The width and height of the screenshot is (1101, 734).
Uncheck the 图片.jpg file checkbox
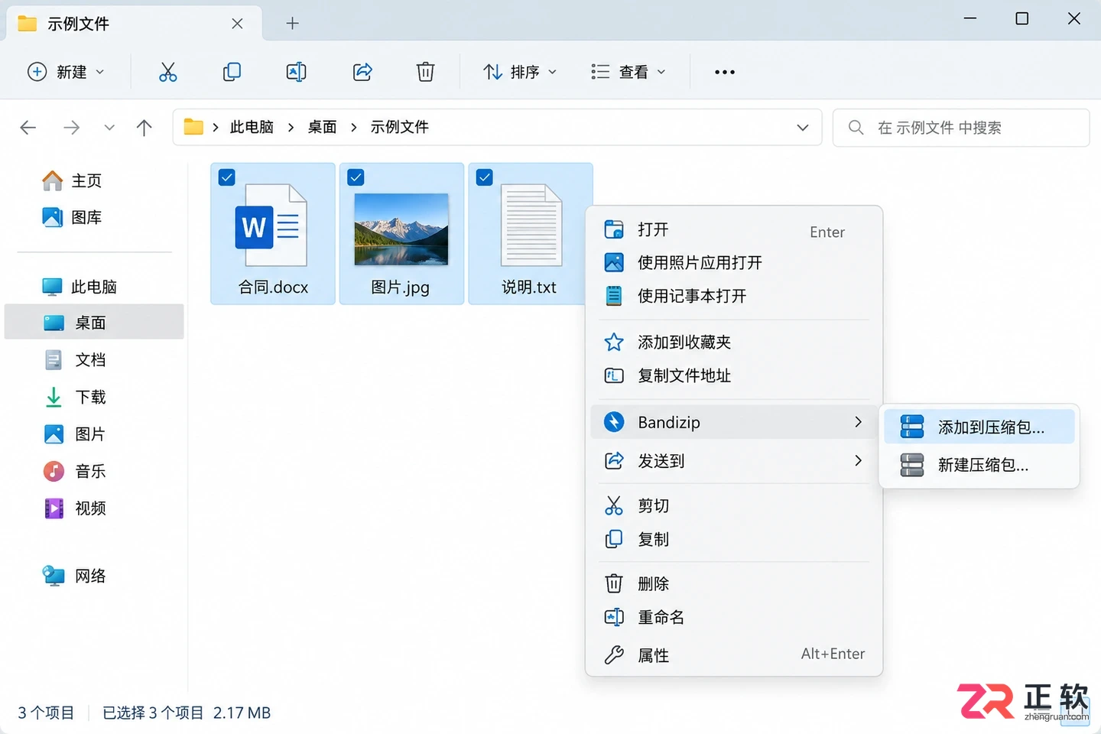point(356,178)
